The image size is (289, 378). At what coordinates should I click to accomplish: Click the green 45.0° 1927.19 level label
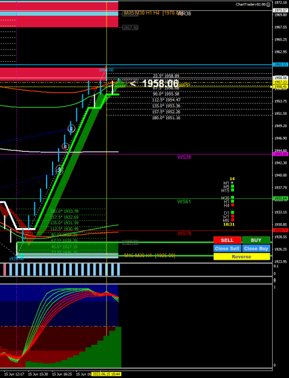[64, 247]
